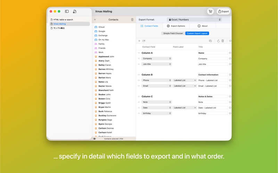Remove the Job title row circle icon

point(230,64)
